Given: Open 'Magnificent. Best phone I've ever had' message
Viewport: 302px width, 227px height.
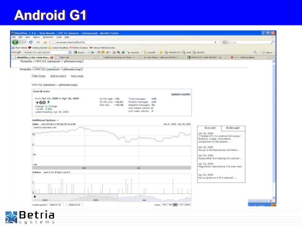Looking at the screenshot, I should tap(220, 167).
